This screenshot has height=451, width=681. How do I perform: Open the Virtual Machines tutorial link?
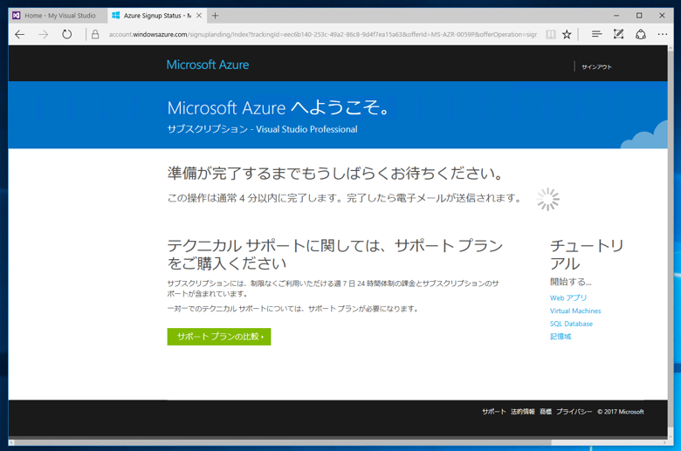[x=575, y=311]
